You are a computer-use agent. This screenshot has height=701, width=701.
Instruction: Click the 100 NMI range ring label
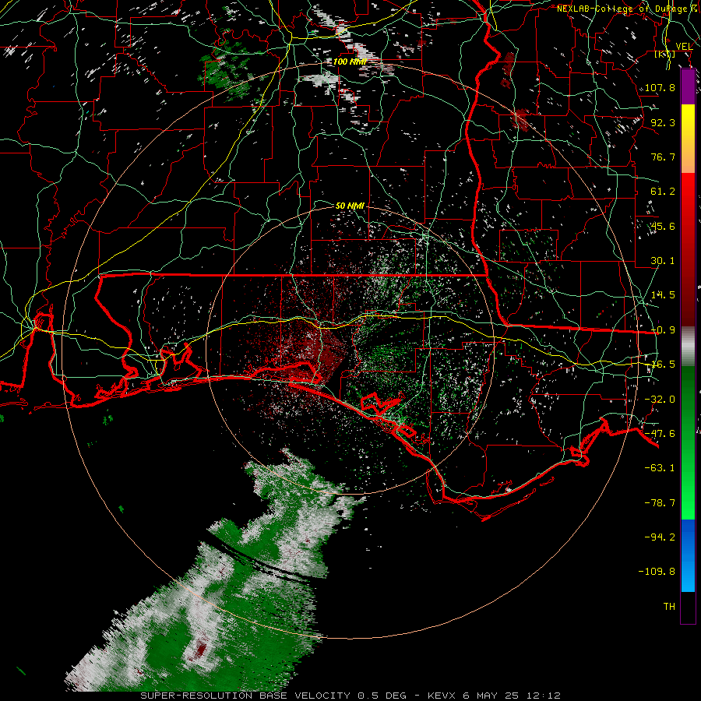pyautogui.click(x=350, y=62)
